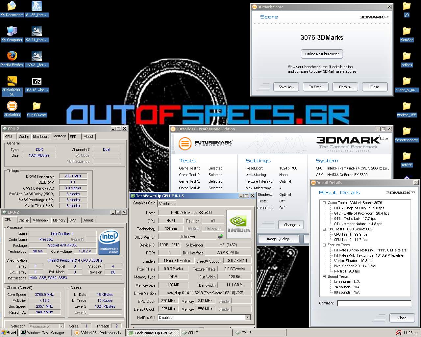This screenshot has width=421, height=337.
Task: Click Change button in 3DMark03 settings
Action: point(292,225)
